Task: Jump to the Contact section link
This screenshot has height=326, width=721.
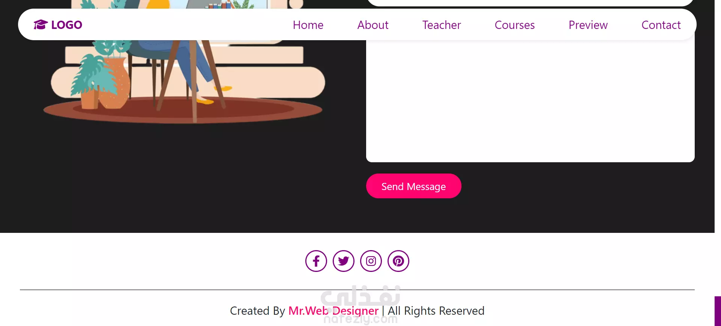Action: click(x=661, y=25)
